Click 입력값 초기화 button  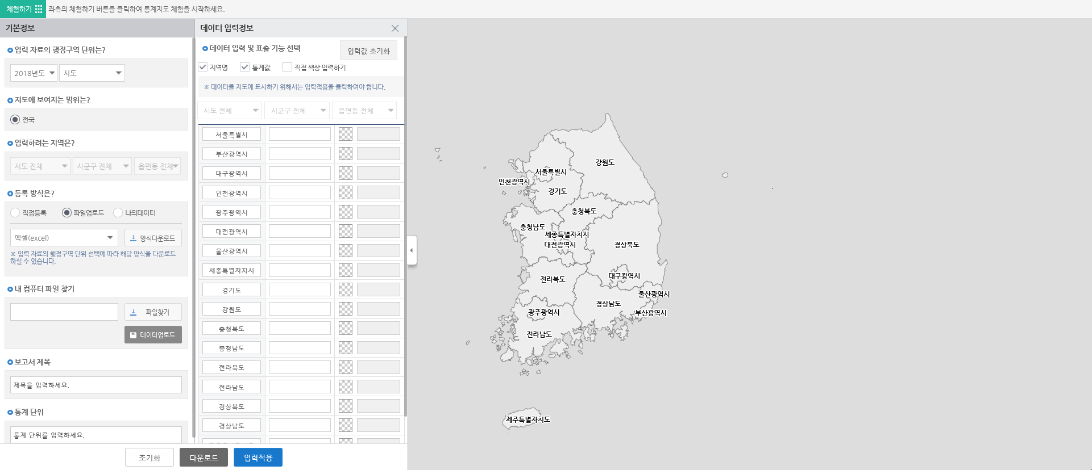pos(368,51)
